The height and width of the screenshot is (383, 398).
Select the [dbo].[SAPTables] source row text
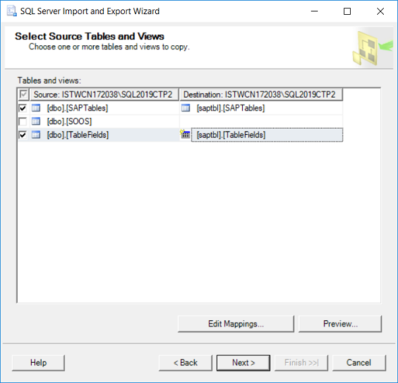tap(78, 109)
